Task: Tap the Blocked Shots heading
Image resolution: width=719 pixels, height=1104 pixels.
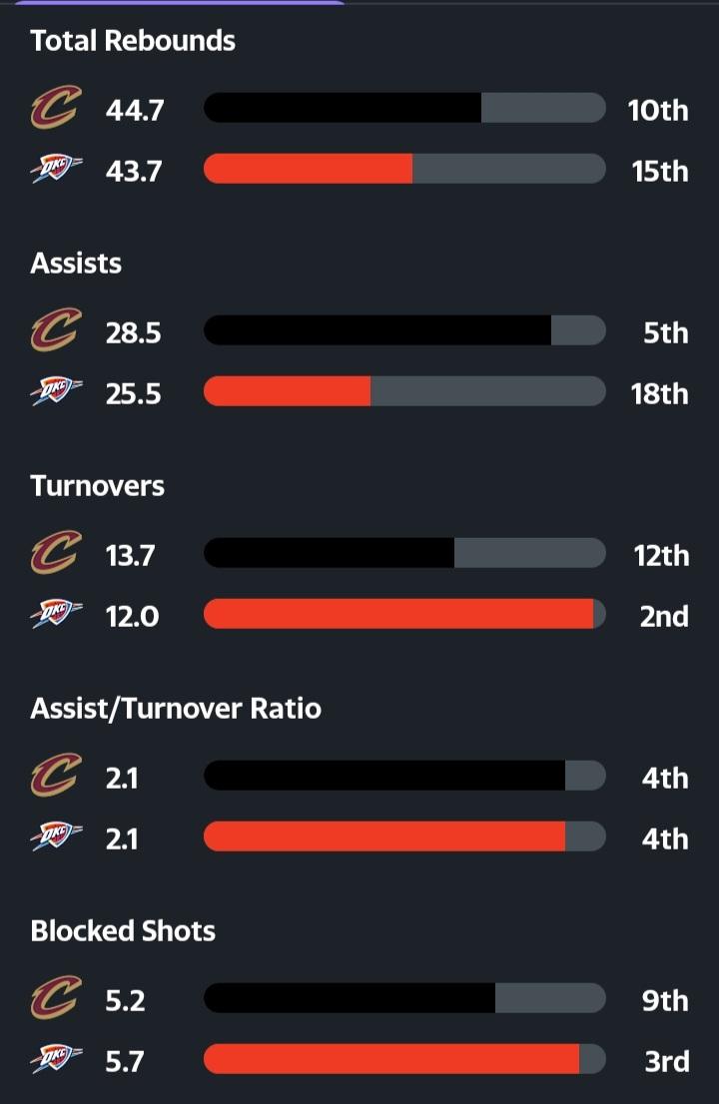Action: (123, 931)
